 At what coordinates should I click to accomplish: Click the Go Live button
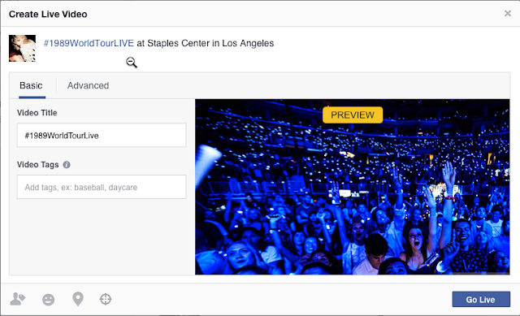pos(481,300)
